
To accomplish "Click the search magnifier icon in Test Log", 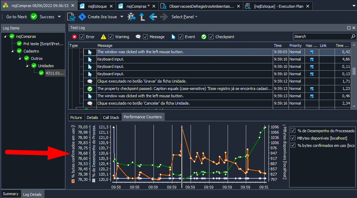I will [353, 36].
